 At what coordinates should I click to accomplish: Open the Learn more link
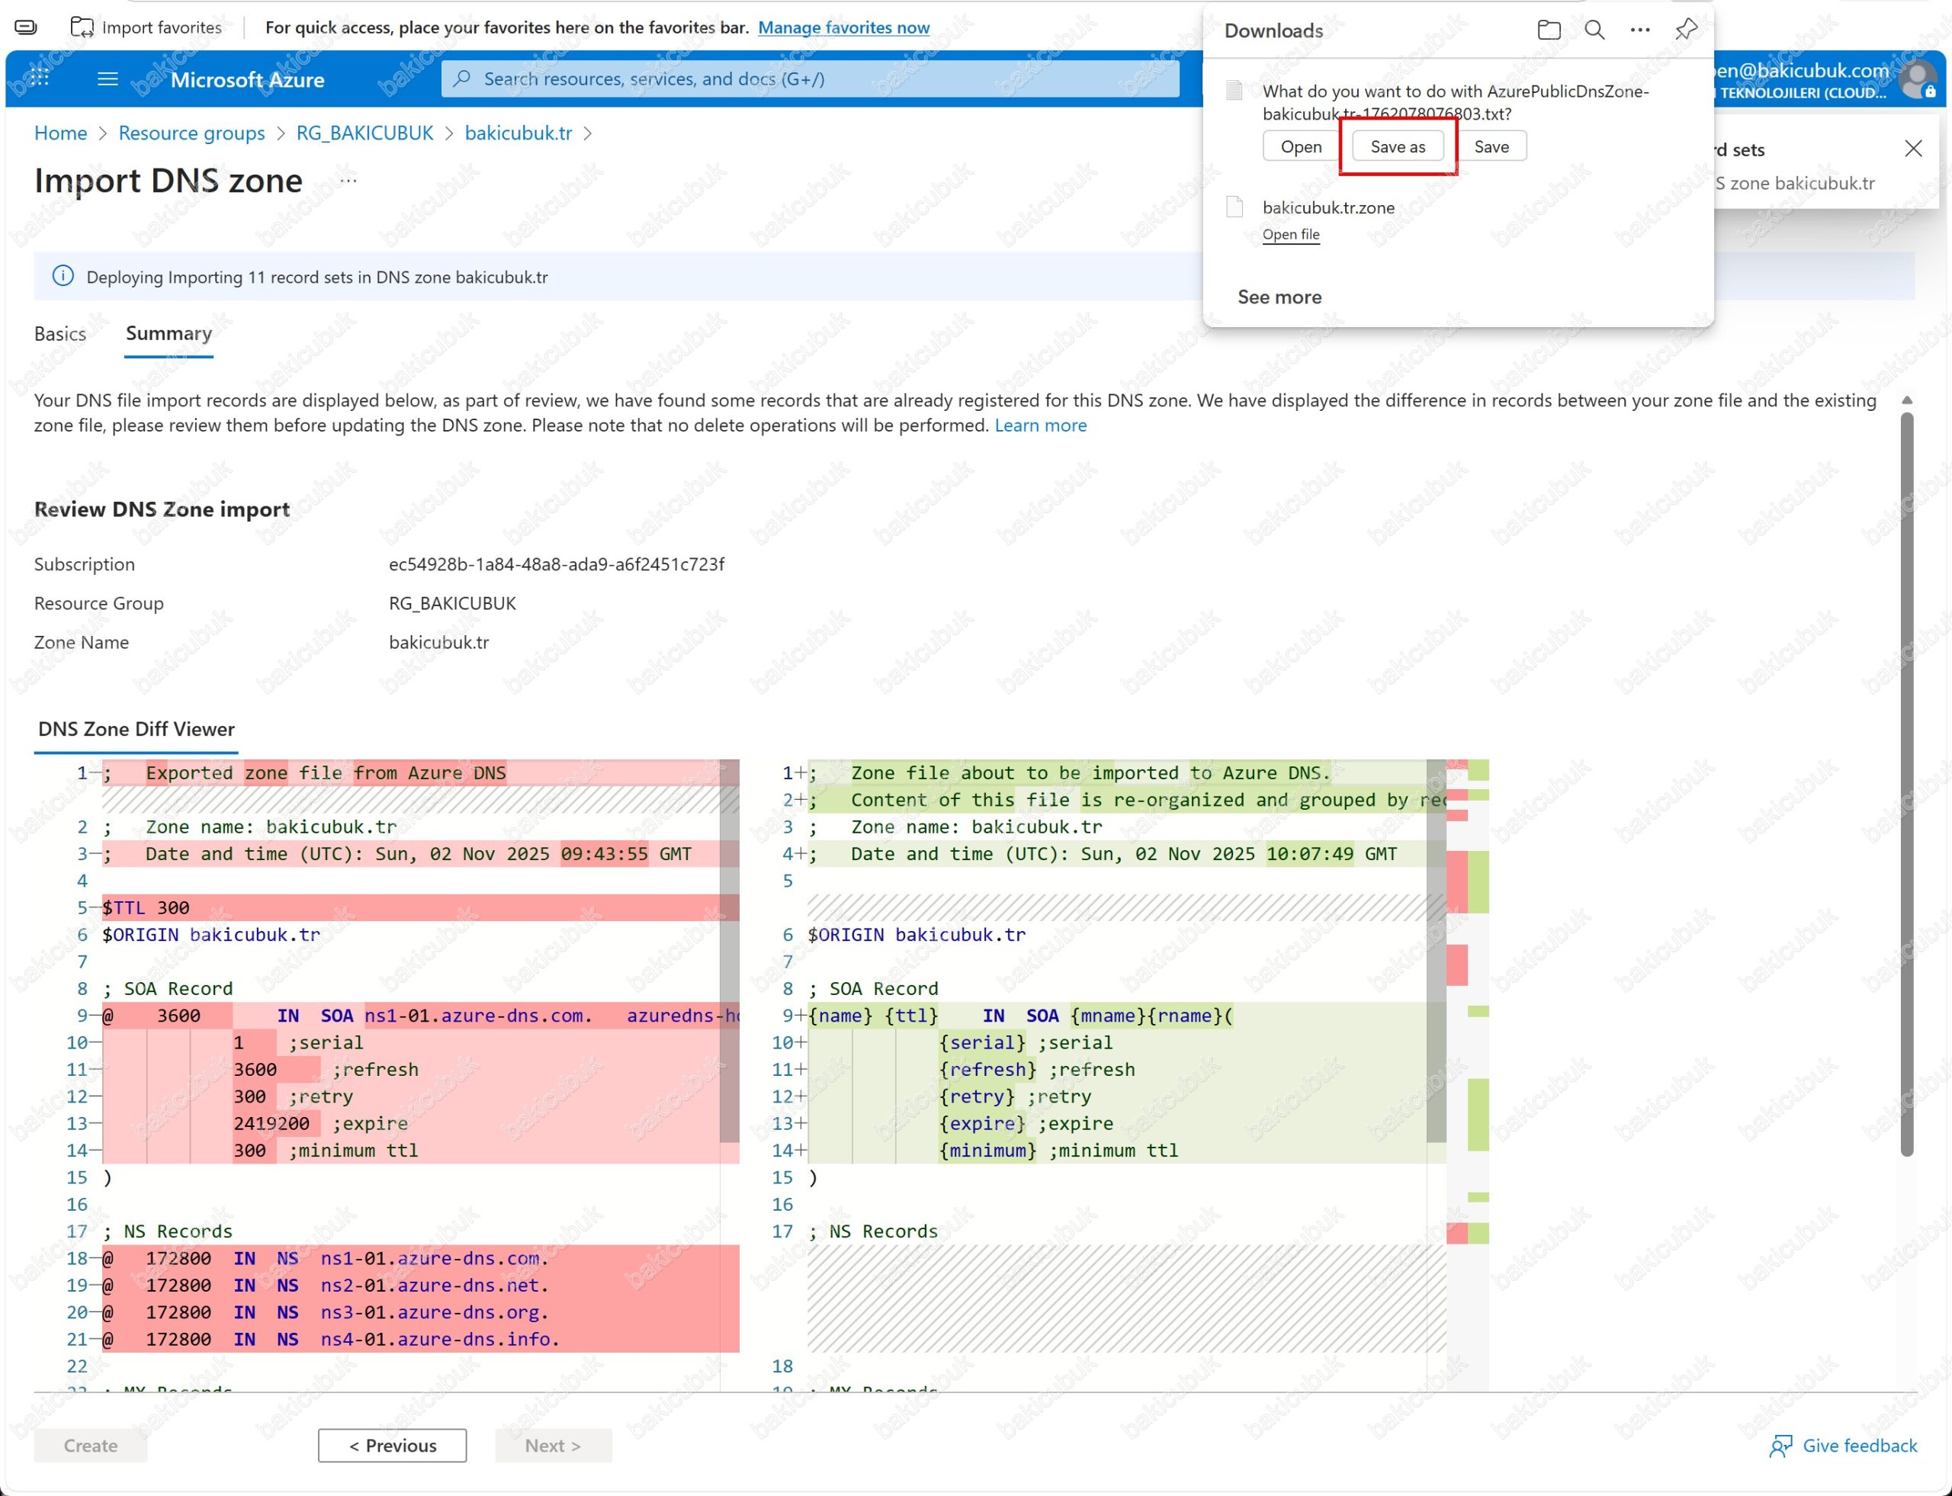(x=1040, y=425)
